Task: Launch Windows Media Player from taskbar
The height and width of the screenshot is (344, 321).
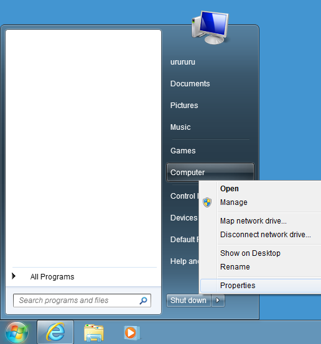Action: (x=132, y=333)
